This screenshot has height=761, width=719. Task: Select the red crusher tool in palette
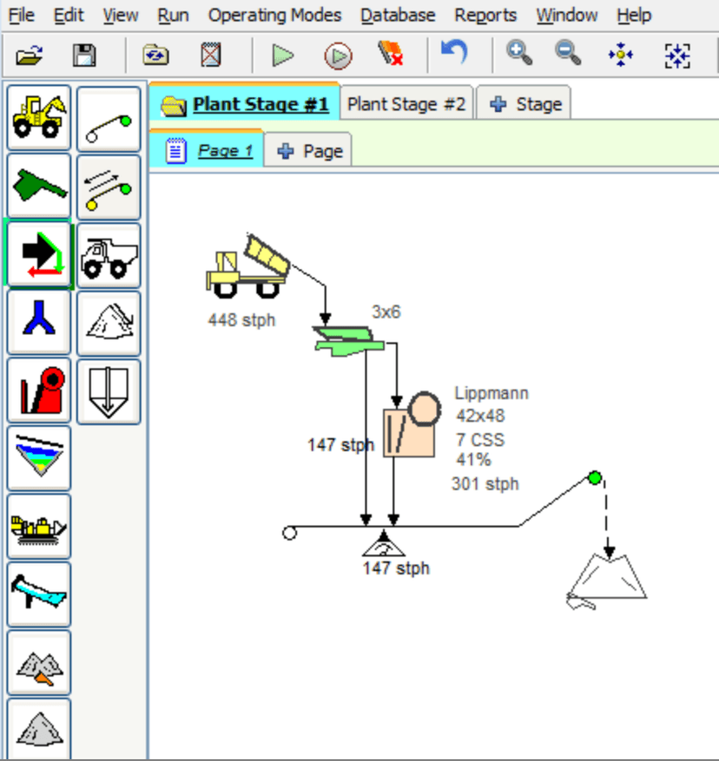click(x=39, y=390)
